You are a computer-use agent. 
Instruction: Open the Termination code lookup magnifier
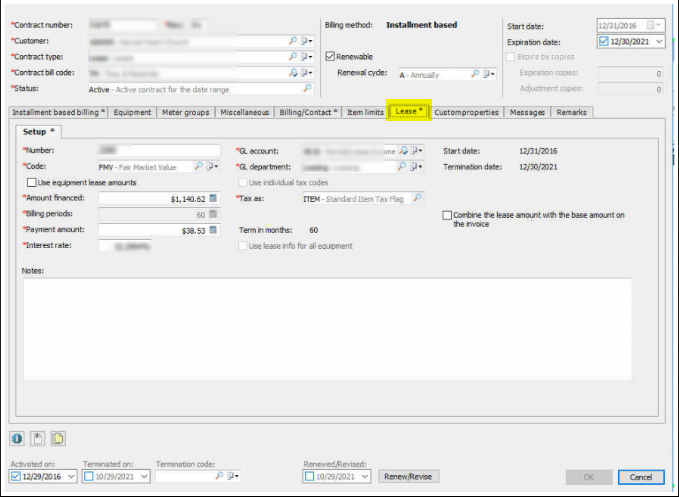coord(219,476)
